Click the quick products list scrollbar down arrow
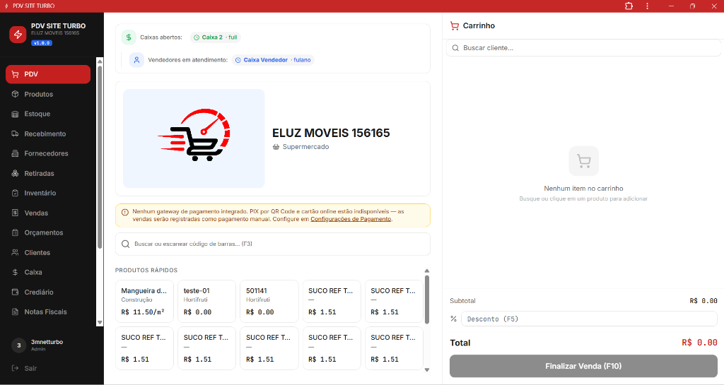This screenshot has height=385, width=724. [426, 369]
